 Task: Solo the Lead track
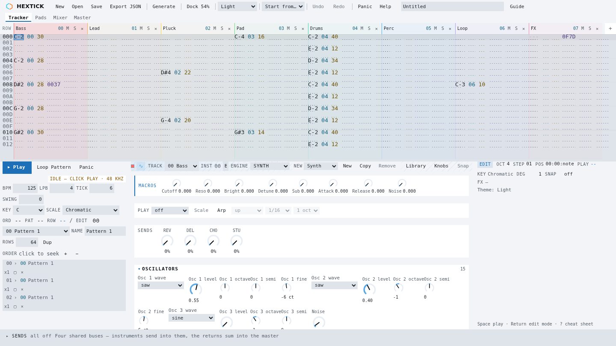coord(148,29)
